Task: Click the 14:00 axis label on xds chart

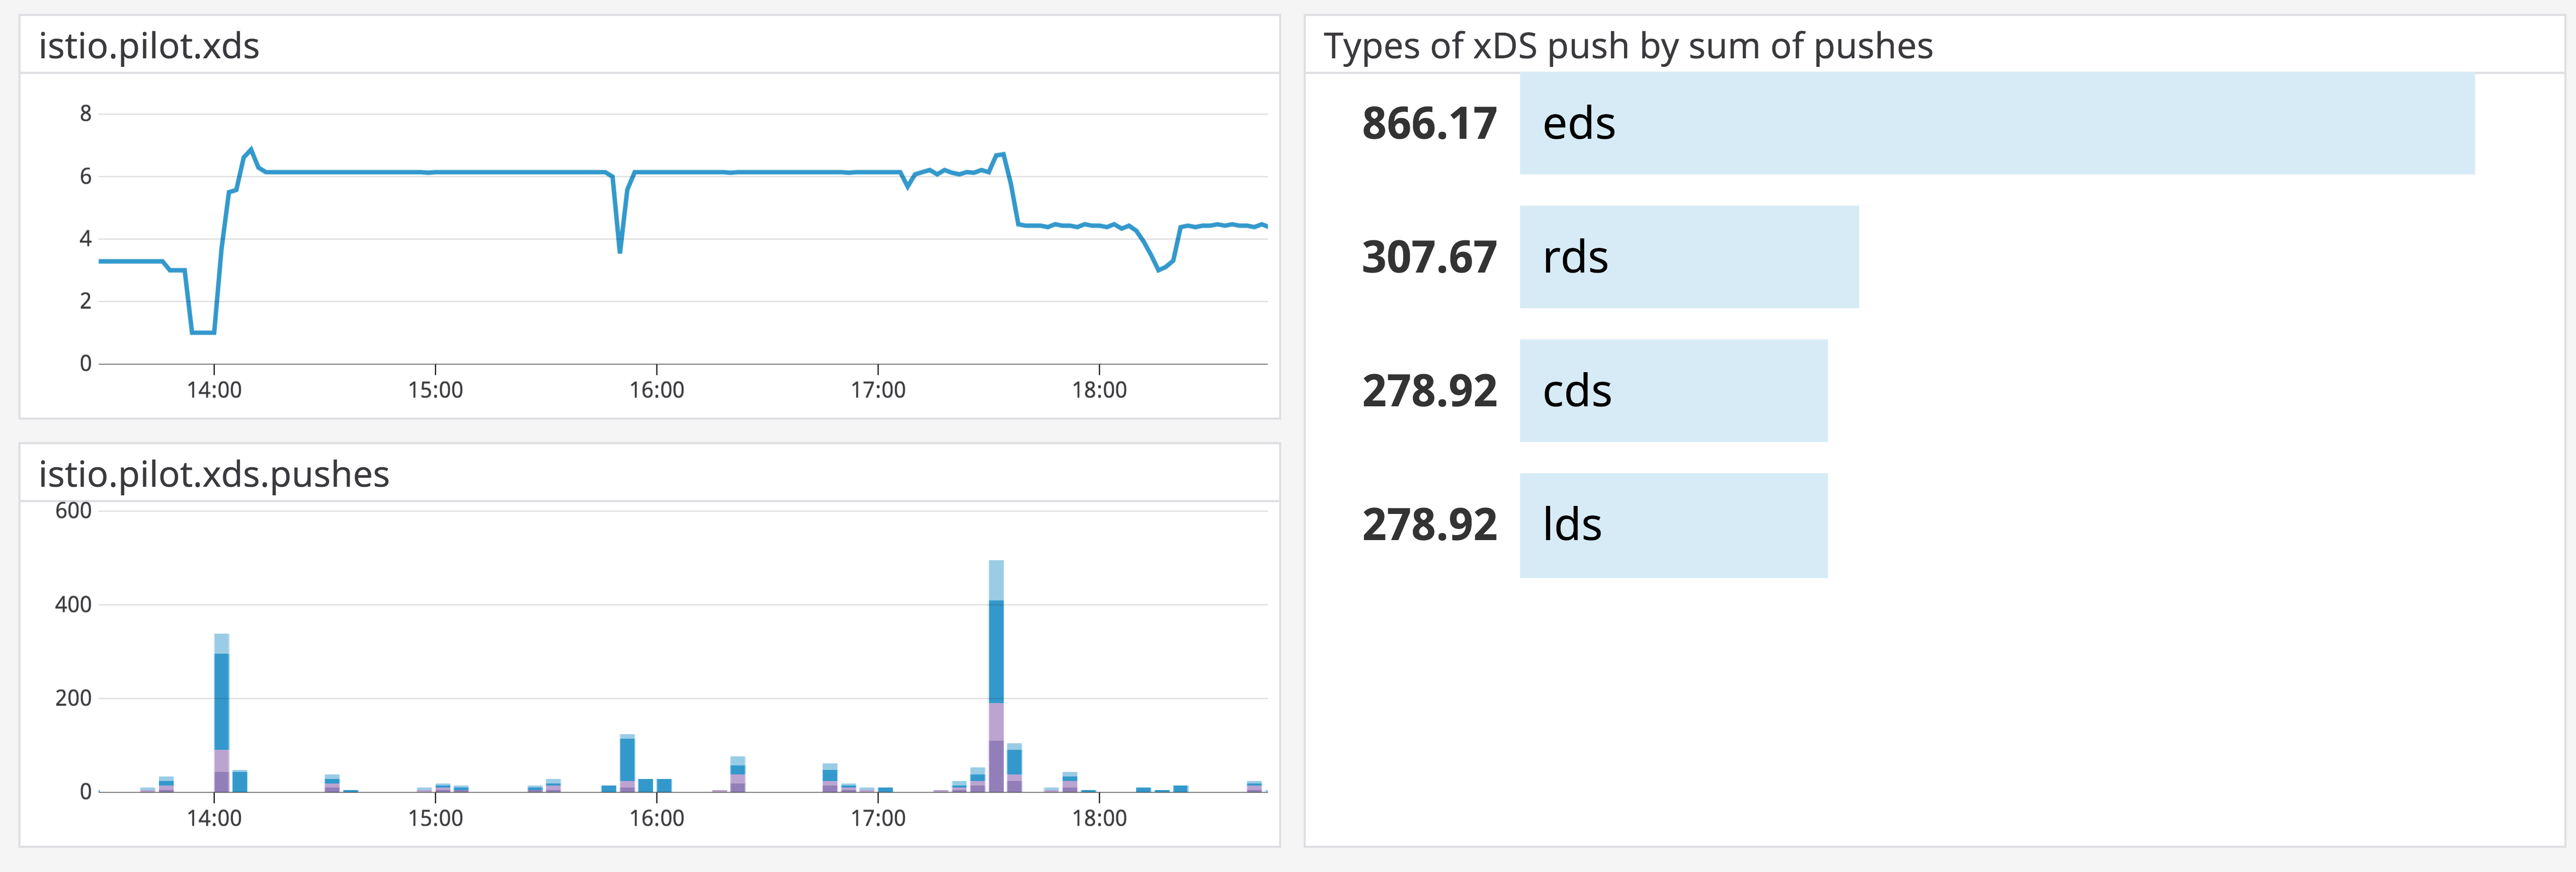Action: [216, 391]
